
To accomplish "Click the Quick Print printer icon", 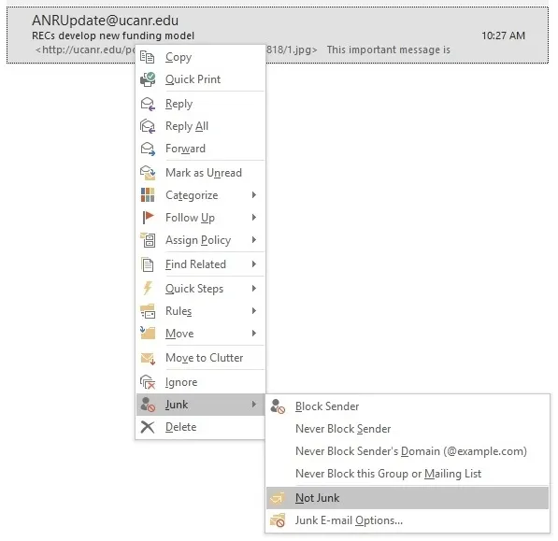I will point(148,79).
